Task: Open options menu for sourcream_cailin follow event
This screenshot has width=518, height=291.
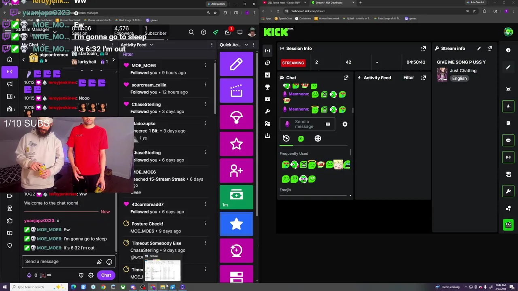Action: (x=205, y=85)
